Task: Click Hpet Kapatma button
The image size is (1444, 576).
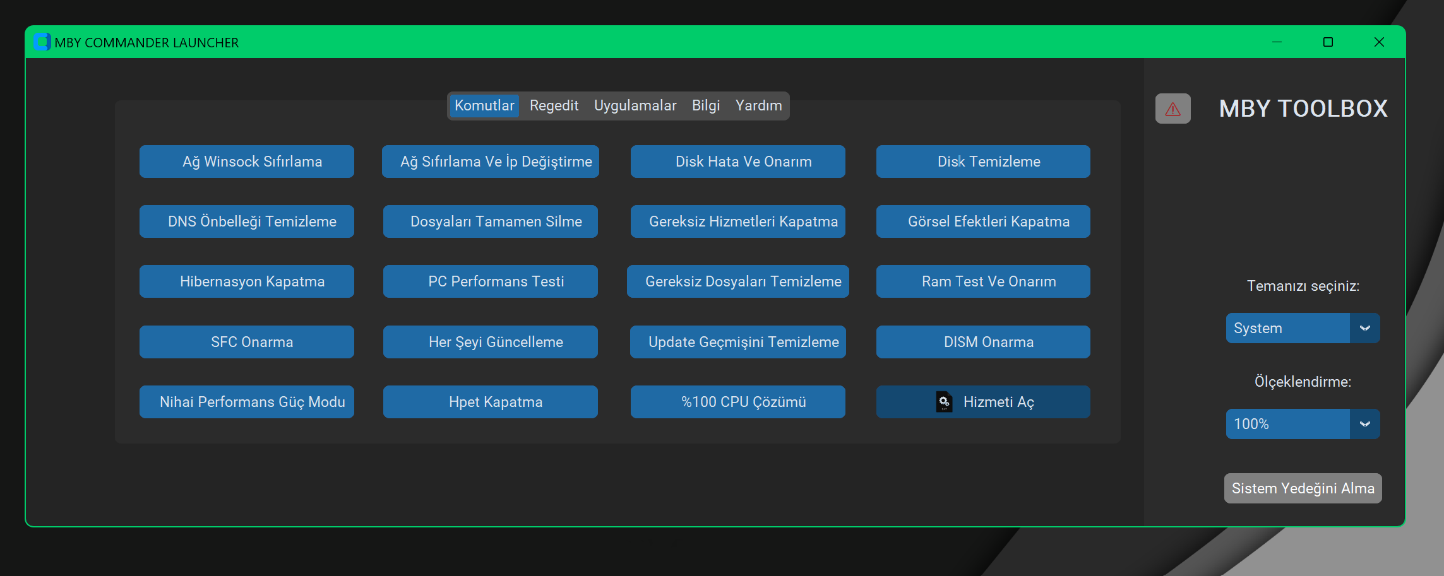Action: 491,402
